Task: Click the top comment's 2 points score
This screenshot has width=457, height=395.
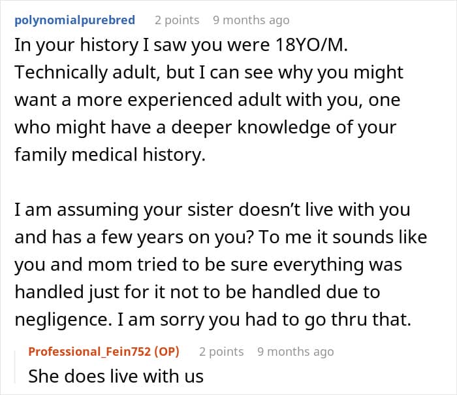Action: pos(177,20)
